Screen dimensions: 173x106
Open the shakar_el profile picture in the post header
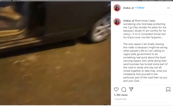point(117,8)
